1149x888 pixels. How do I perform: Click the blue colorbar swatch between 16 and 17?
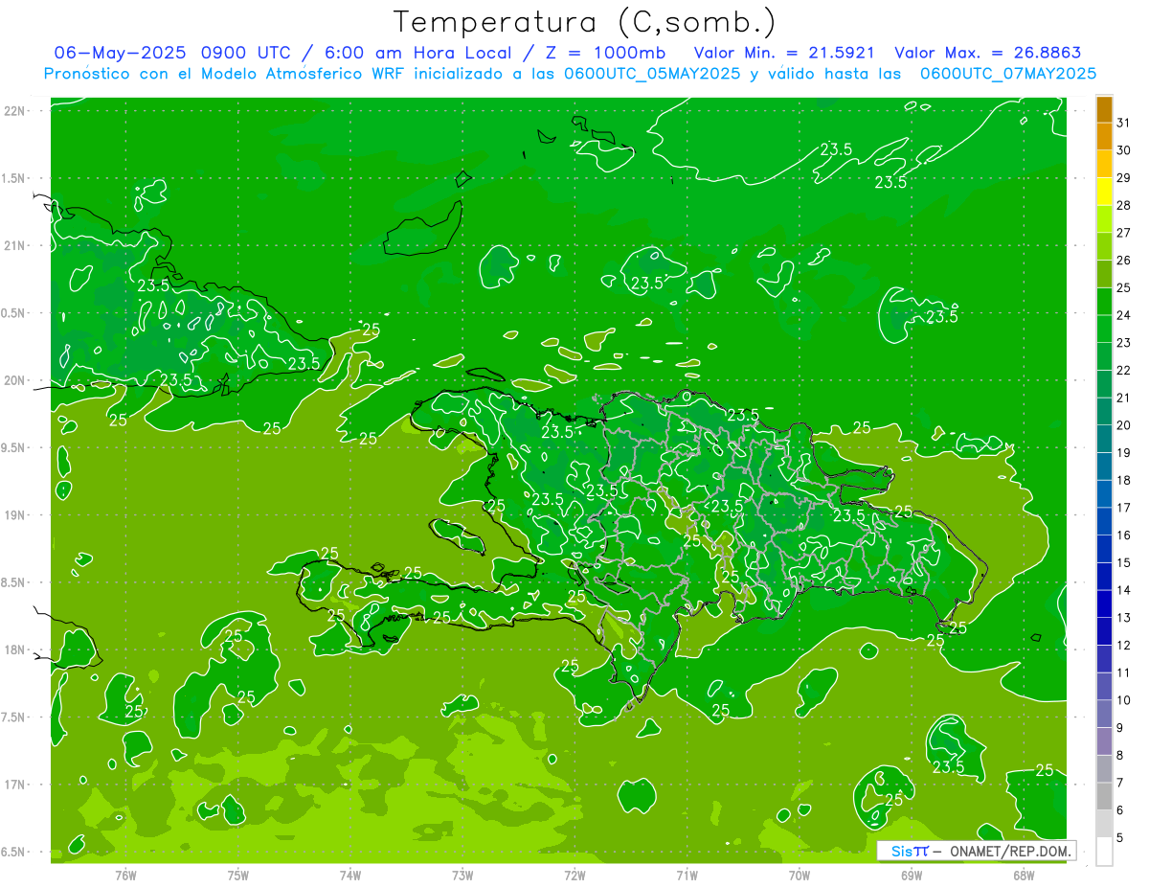coord(1105,522)
